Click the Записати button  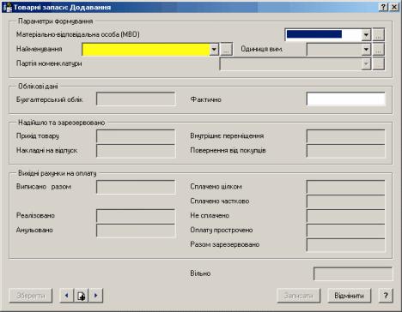point(298,296)
